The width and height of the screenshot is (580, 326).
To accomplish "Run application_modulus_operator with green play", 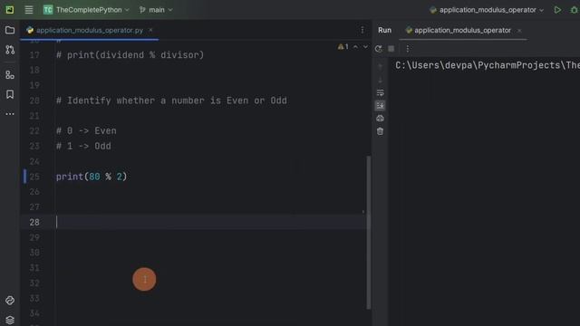I will 557,10.
